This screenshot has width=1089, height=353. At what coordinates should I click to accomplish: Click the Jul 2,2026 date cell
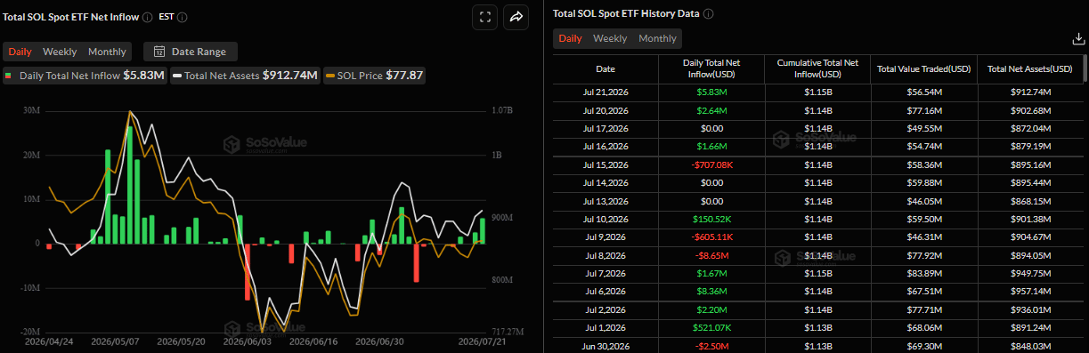pos(605,309)
